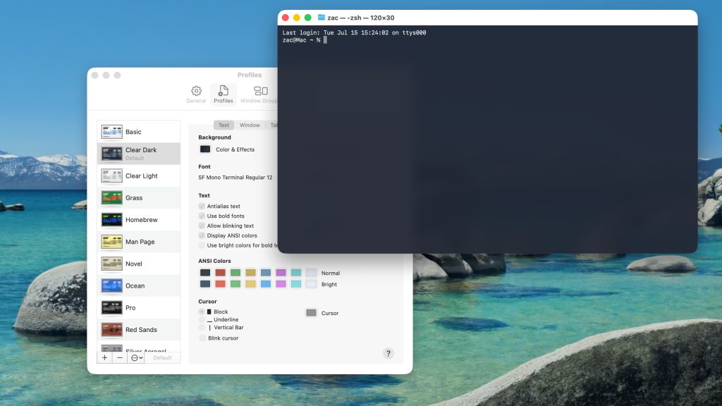Open help via the question mark icon

tap(388, 352)
